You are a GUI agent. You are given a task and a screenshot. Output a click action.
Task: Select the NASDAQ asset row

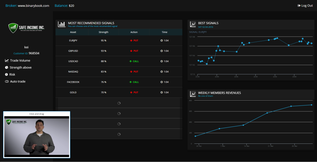point(119,72)
